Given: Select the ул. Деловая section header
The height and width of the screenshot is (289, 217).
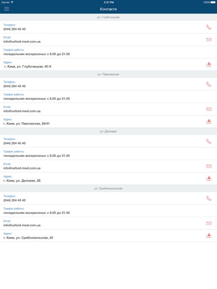Looking at the screenshot, I should pos(108,131).
